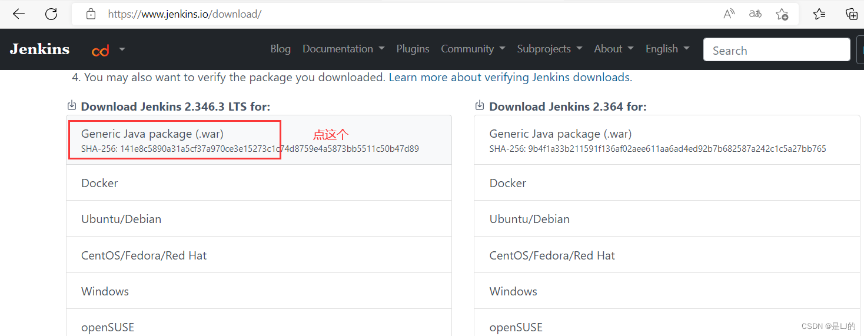Viewport: 864px width, 336px height.
Task: Download weekly 2.364 Generic Java package (.war)
Action: click(x=667, y=140)
